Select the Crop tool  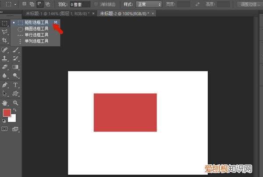point(5,40)
